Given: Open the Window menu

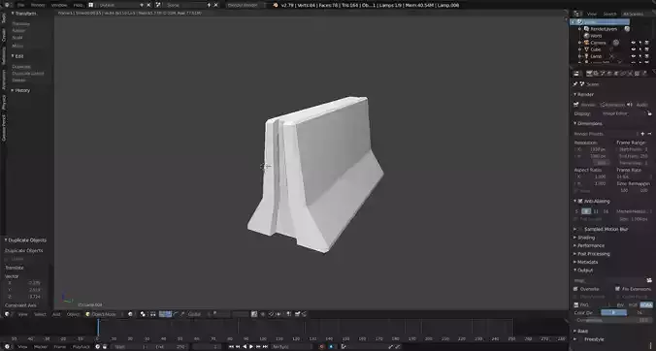Looking at the screenshot, I should [x=59, y=5].
